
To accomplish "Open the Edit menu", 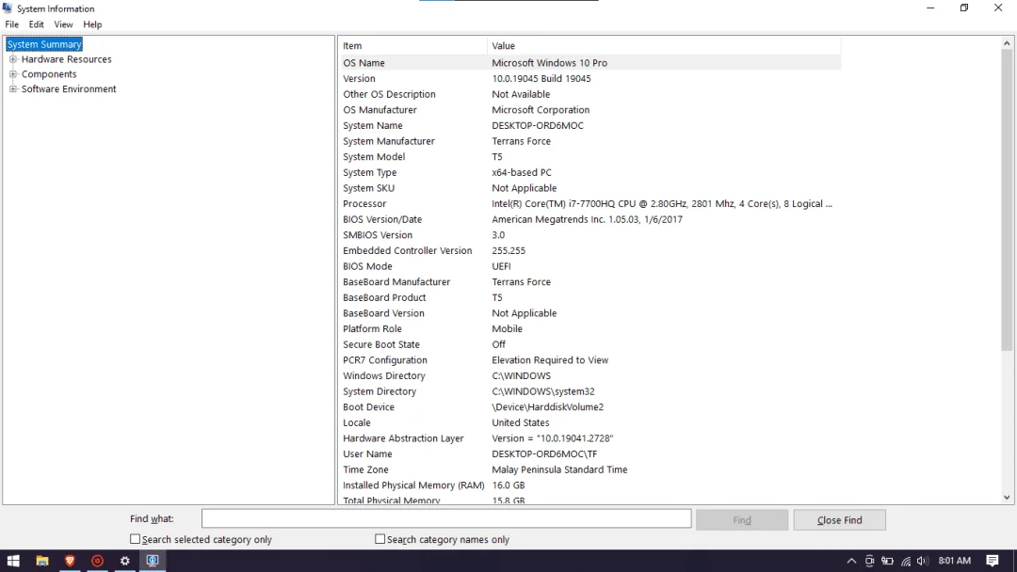I will [x=37, y=24].
